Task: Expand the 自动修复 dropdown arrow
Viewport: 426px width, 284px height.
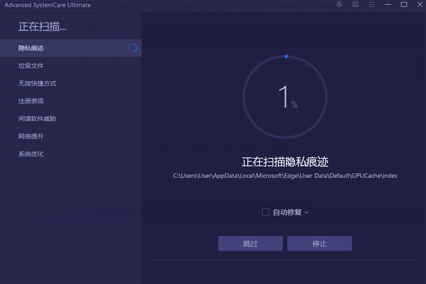Action: tap(307, 213)
